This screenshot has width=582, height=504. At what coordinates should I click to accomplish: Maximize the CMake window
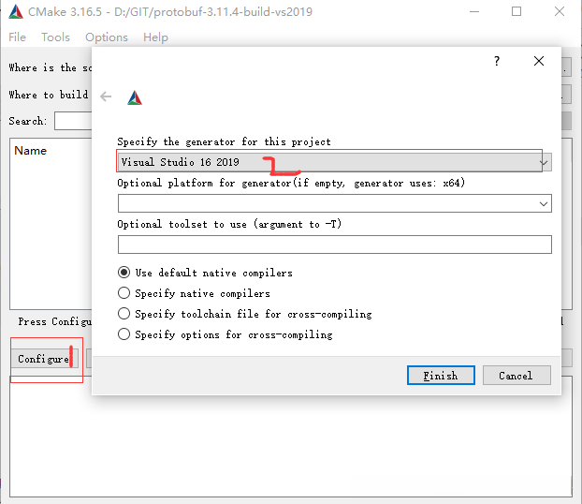[x=517, y=11]
